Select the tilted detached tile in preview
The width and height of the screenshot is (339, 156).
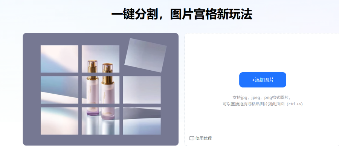145,55
